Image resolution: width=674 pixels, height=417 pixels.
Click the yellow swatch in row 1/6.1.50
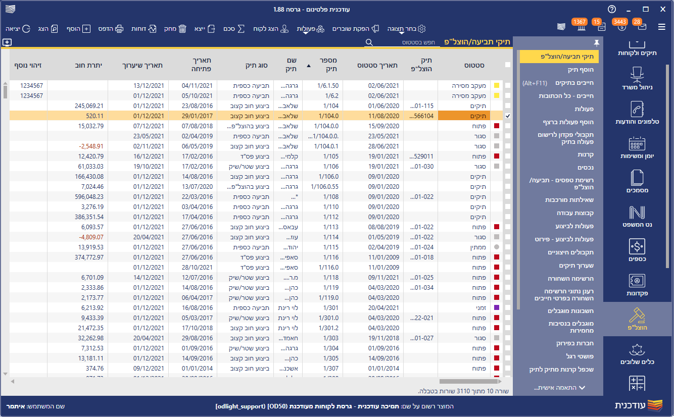click(x=497, y=86)
